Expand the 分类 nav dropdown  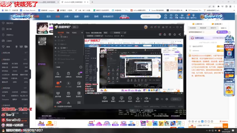click(67, 17)
